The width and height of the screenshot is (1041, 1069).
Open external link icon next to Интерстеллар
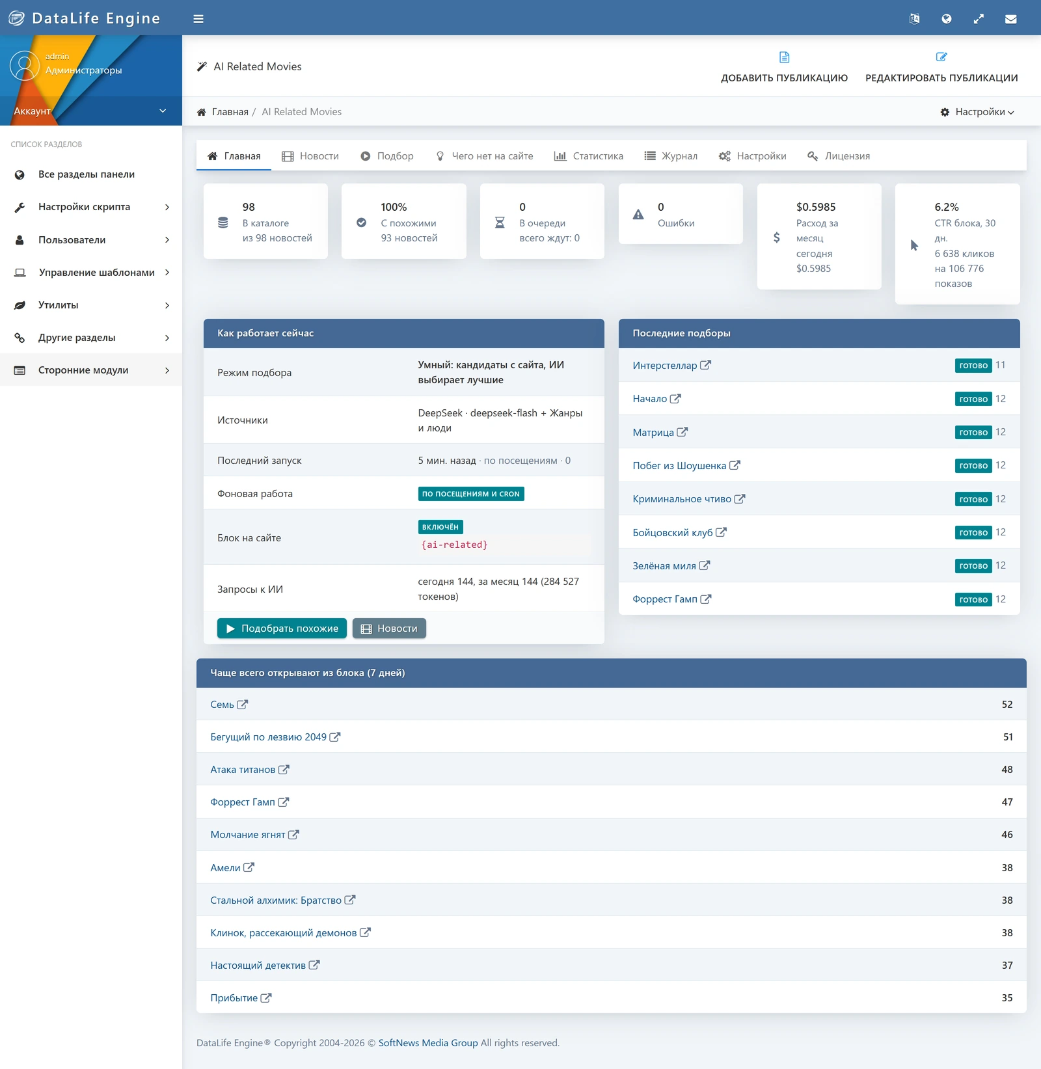pyautogui.click(x=706, y=365)
